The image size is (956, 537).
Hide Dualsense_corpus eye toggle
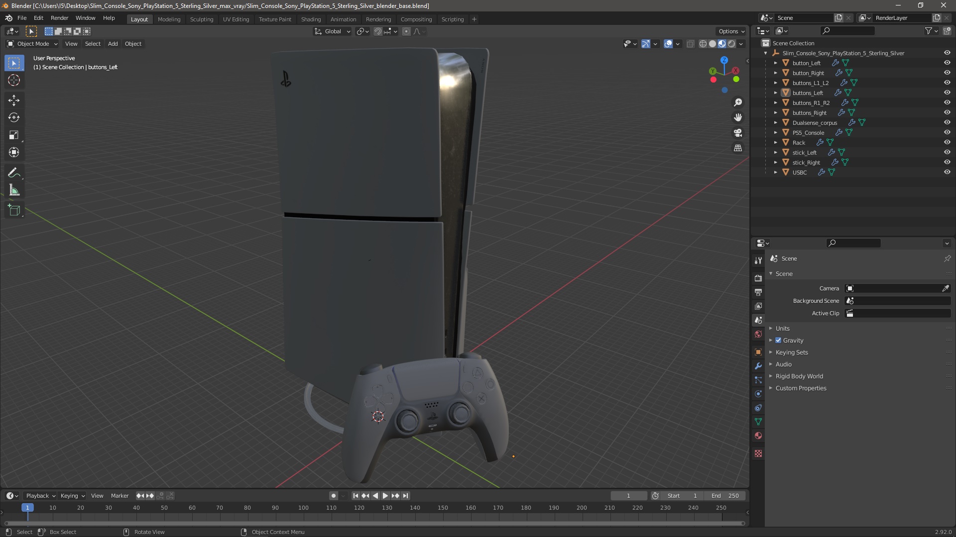947,122
